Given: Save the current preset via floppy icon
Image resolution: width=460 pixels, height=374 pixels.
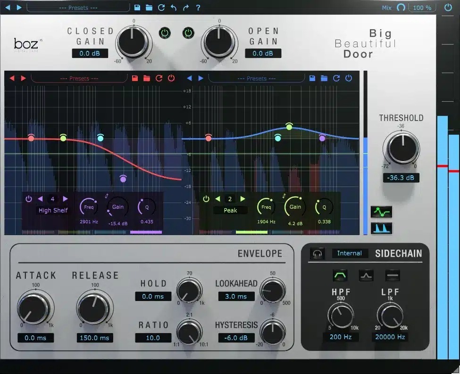Looking at the screenshot, I should tap(138, 7).
